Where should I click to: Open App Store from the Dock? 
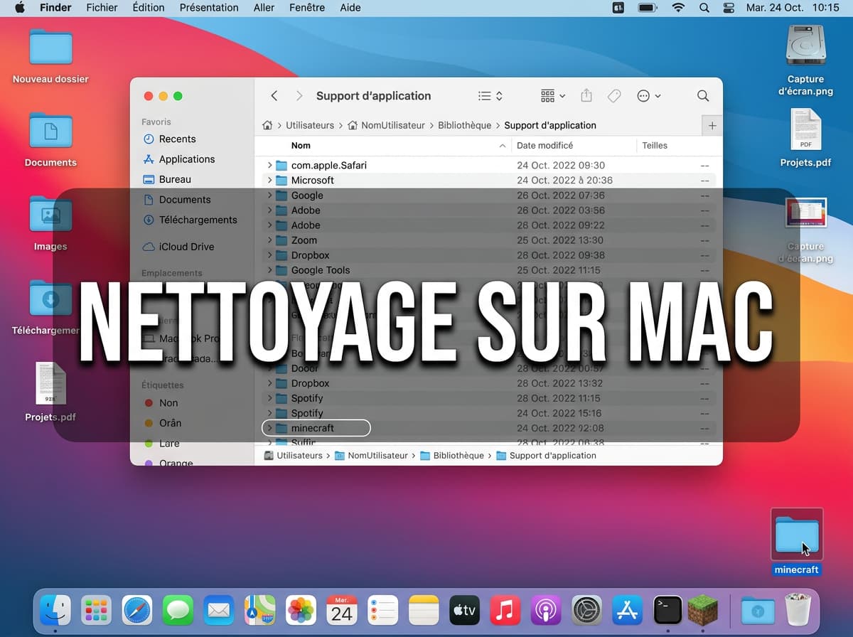click(x=628, y=610)
